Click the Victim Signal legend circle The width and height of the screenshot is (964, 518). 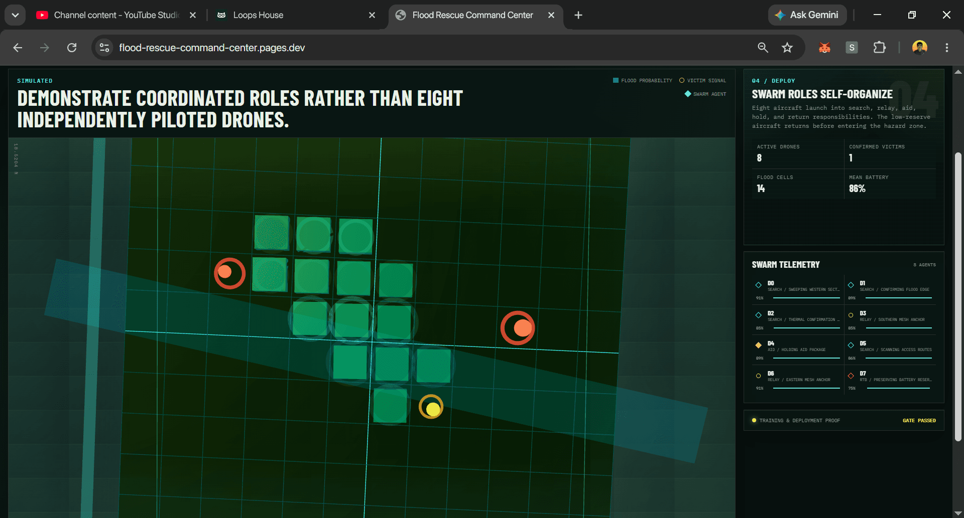[x=681, y=80]
